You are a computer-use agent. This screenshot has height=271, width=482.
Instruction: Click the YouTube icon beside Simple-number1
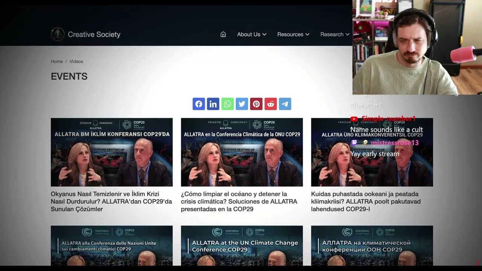point(354,119)
